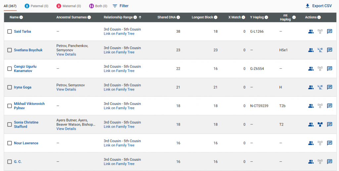This screenshot has width=339, height=171.
Task: Check the box for Said Tarba
Action: pos(10,32)
